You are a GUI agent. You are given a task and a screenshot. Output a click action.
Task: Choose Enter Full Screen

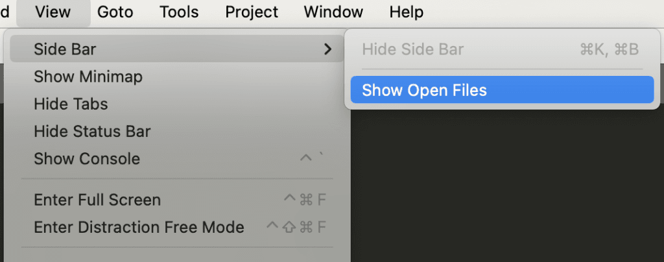click(97, 200)
